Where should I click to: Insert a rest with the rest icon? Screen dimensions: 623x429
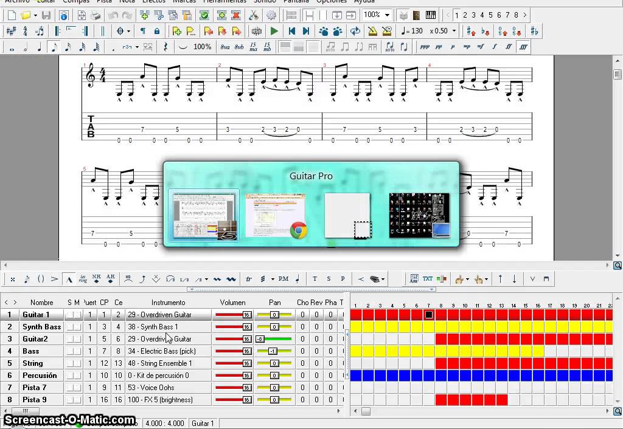coord(165,47)
